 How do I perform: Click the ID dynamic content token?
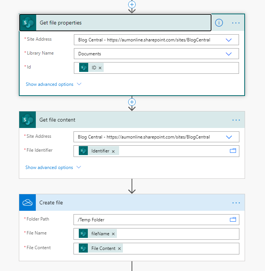click(x=91, y=68)
